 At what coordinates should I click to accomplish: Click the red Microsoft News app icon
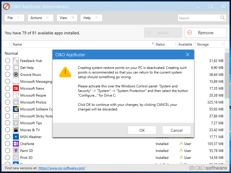pos(16,88)
